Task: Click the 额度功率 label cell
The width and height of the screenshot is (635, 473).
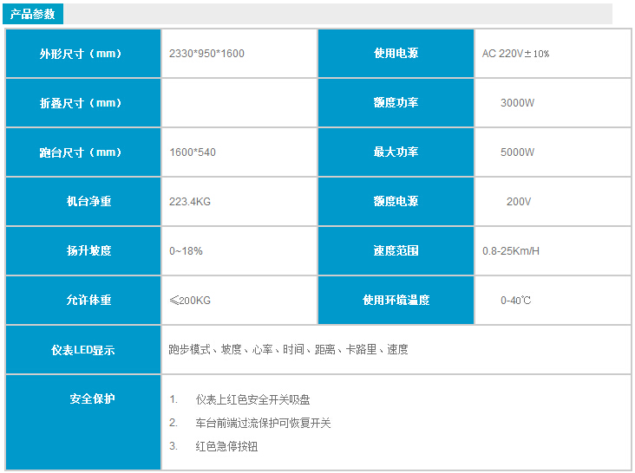Action: [396, 103]
